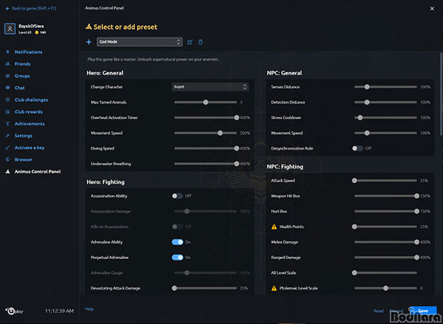The height and width of the screenshot is (324, 443).
Task: Click the Activate a key icon
Action: pos(8,148)
